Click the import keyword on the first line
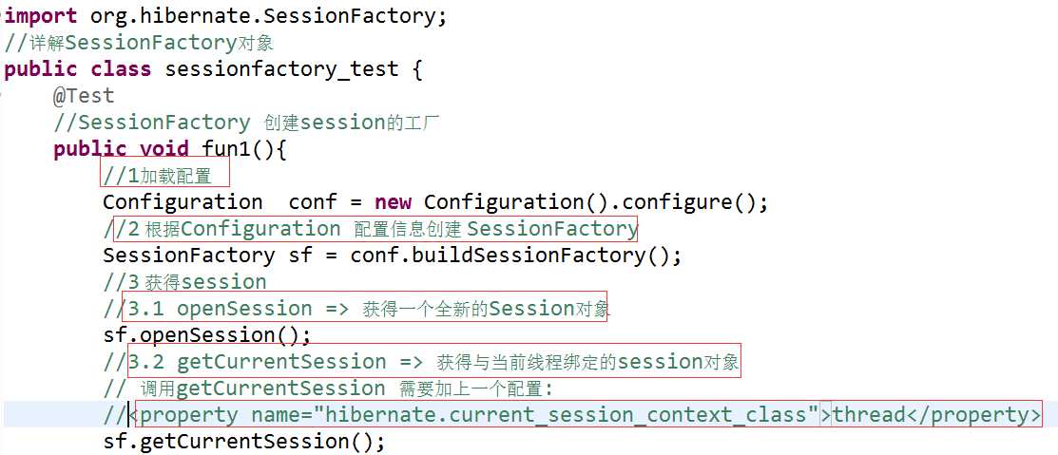1058x455 pixels. tap(41, 16)
